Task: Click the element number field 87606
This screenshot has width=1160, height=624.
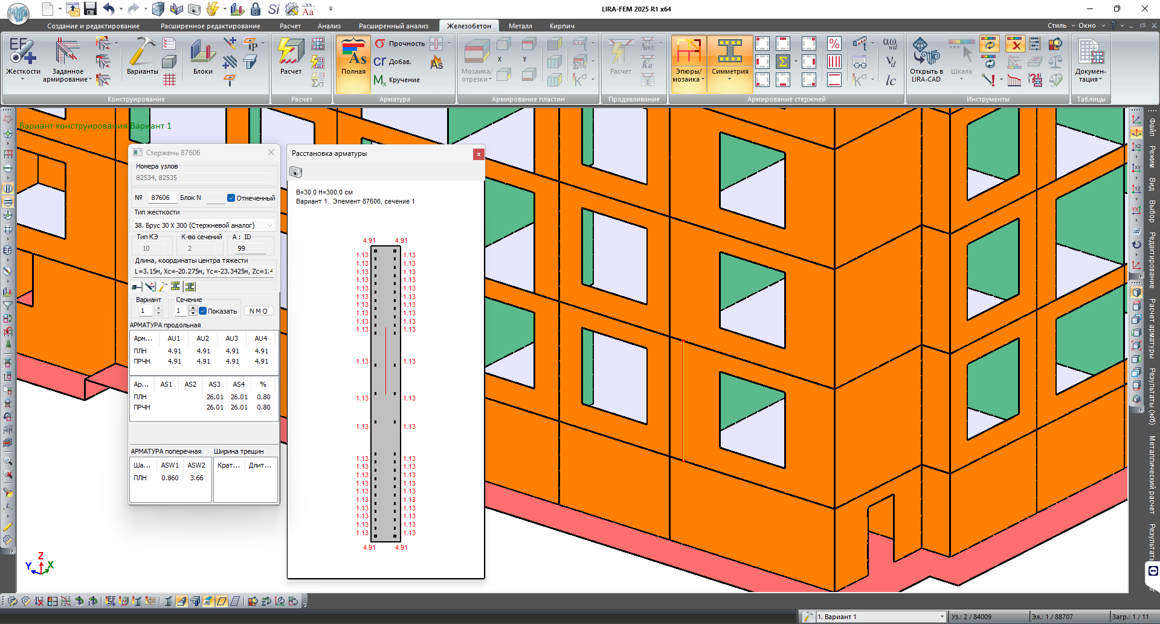Action: 162,198
